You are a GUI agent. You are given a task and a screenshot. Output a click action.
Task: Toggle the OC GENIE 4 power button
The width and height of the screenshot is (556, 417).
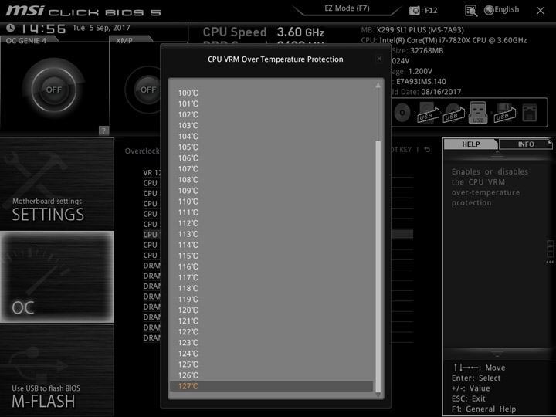[x=54, y=90]
